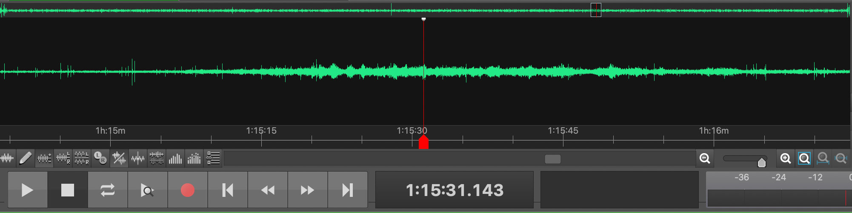Image resolution: width=852 pixels, height=213 pixels.
Task: Click the waveform with vertical cursor line icon
Action: 138,159
